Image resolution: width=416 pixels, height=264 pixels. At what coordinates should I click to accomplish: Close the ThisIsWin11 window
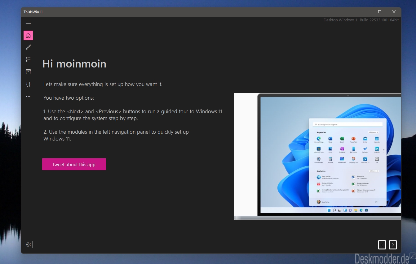click(394, 12)
